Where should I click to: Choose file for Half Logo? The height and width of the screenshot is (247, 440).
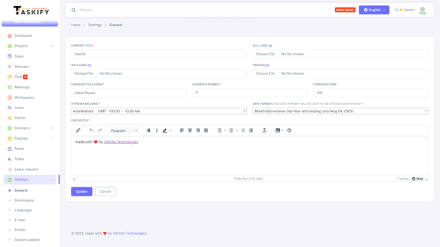pyautogui.click(x=84, y=73)
